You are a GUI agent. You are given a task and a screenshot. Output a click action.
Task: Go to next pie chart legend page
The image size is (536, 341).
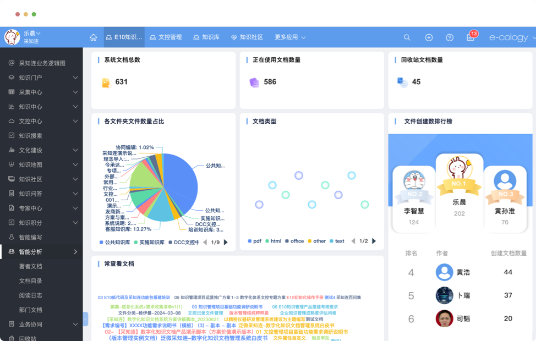[x=226, y=242]
